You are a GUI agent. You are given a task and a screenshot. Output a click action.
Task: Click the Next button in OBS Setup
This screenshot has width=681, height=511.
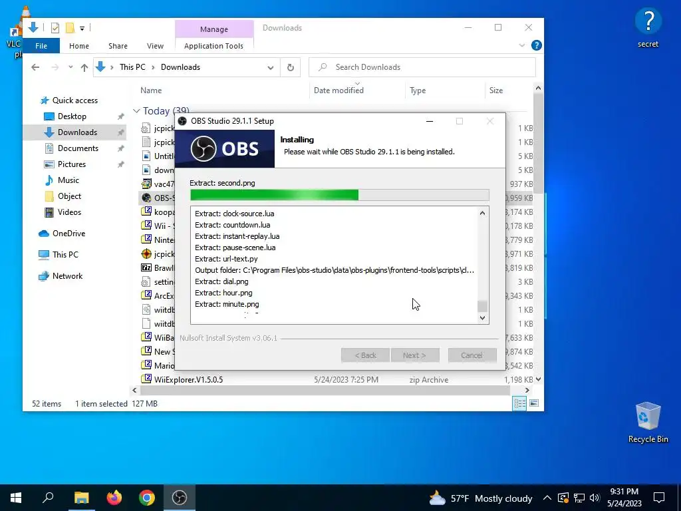(x=415, y=355)
